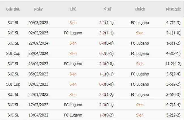The image size is (184, 120).
Task: Open FC Lugano home team on 02/02/2025
Action: coord(73,33)
